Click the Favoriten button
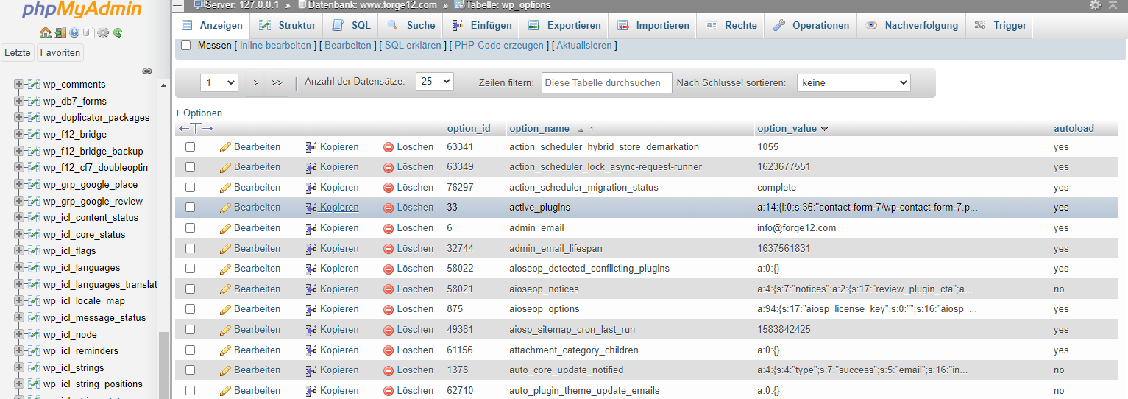 point(60,52)
